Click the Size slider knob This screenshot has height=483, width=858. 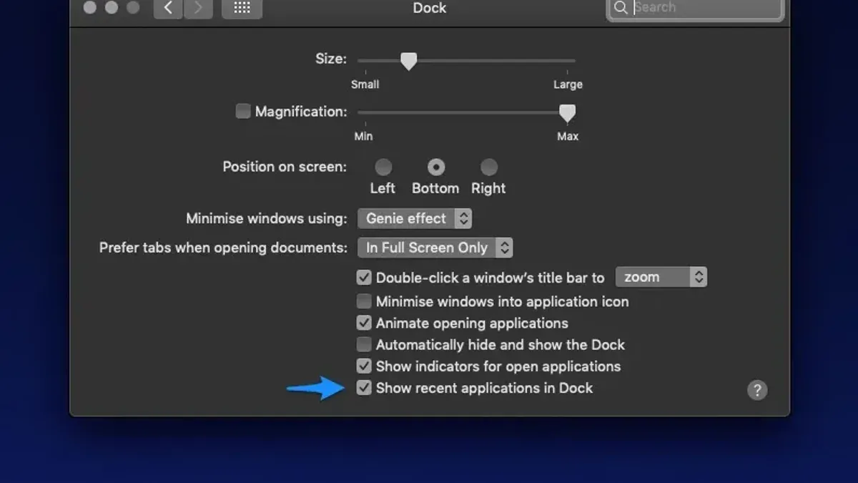pyautogui.click(x=408, y=61)
